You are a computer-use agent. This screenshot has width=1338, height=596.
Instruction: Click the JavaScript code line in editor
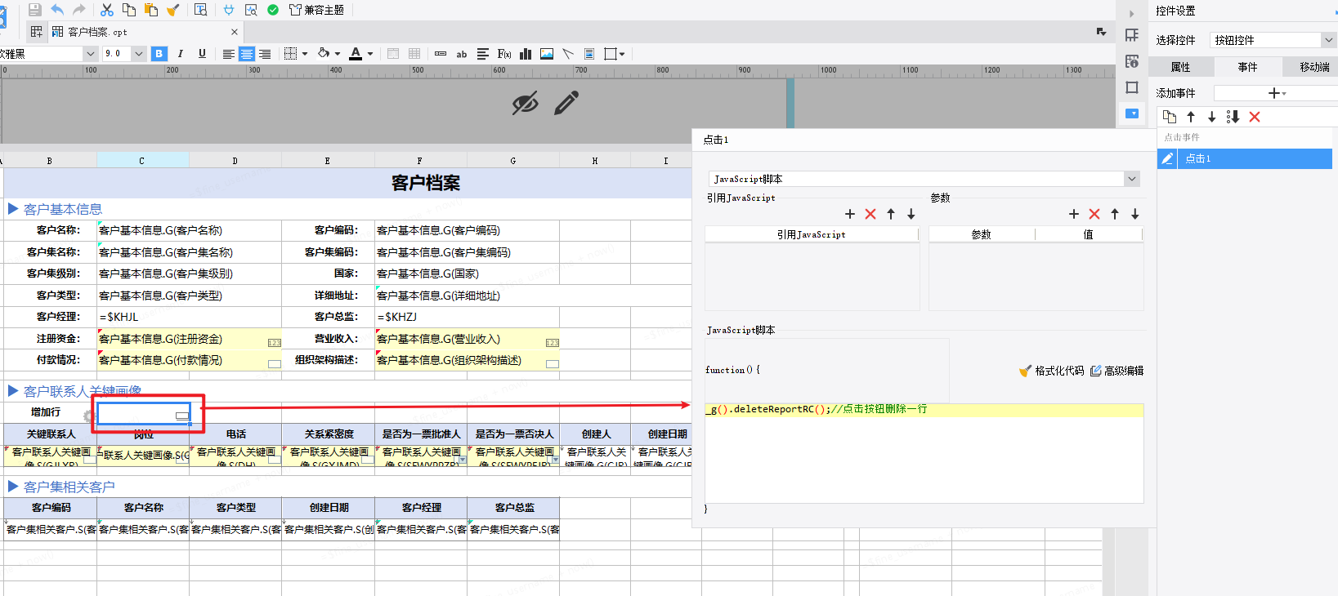coord(817,409)
